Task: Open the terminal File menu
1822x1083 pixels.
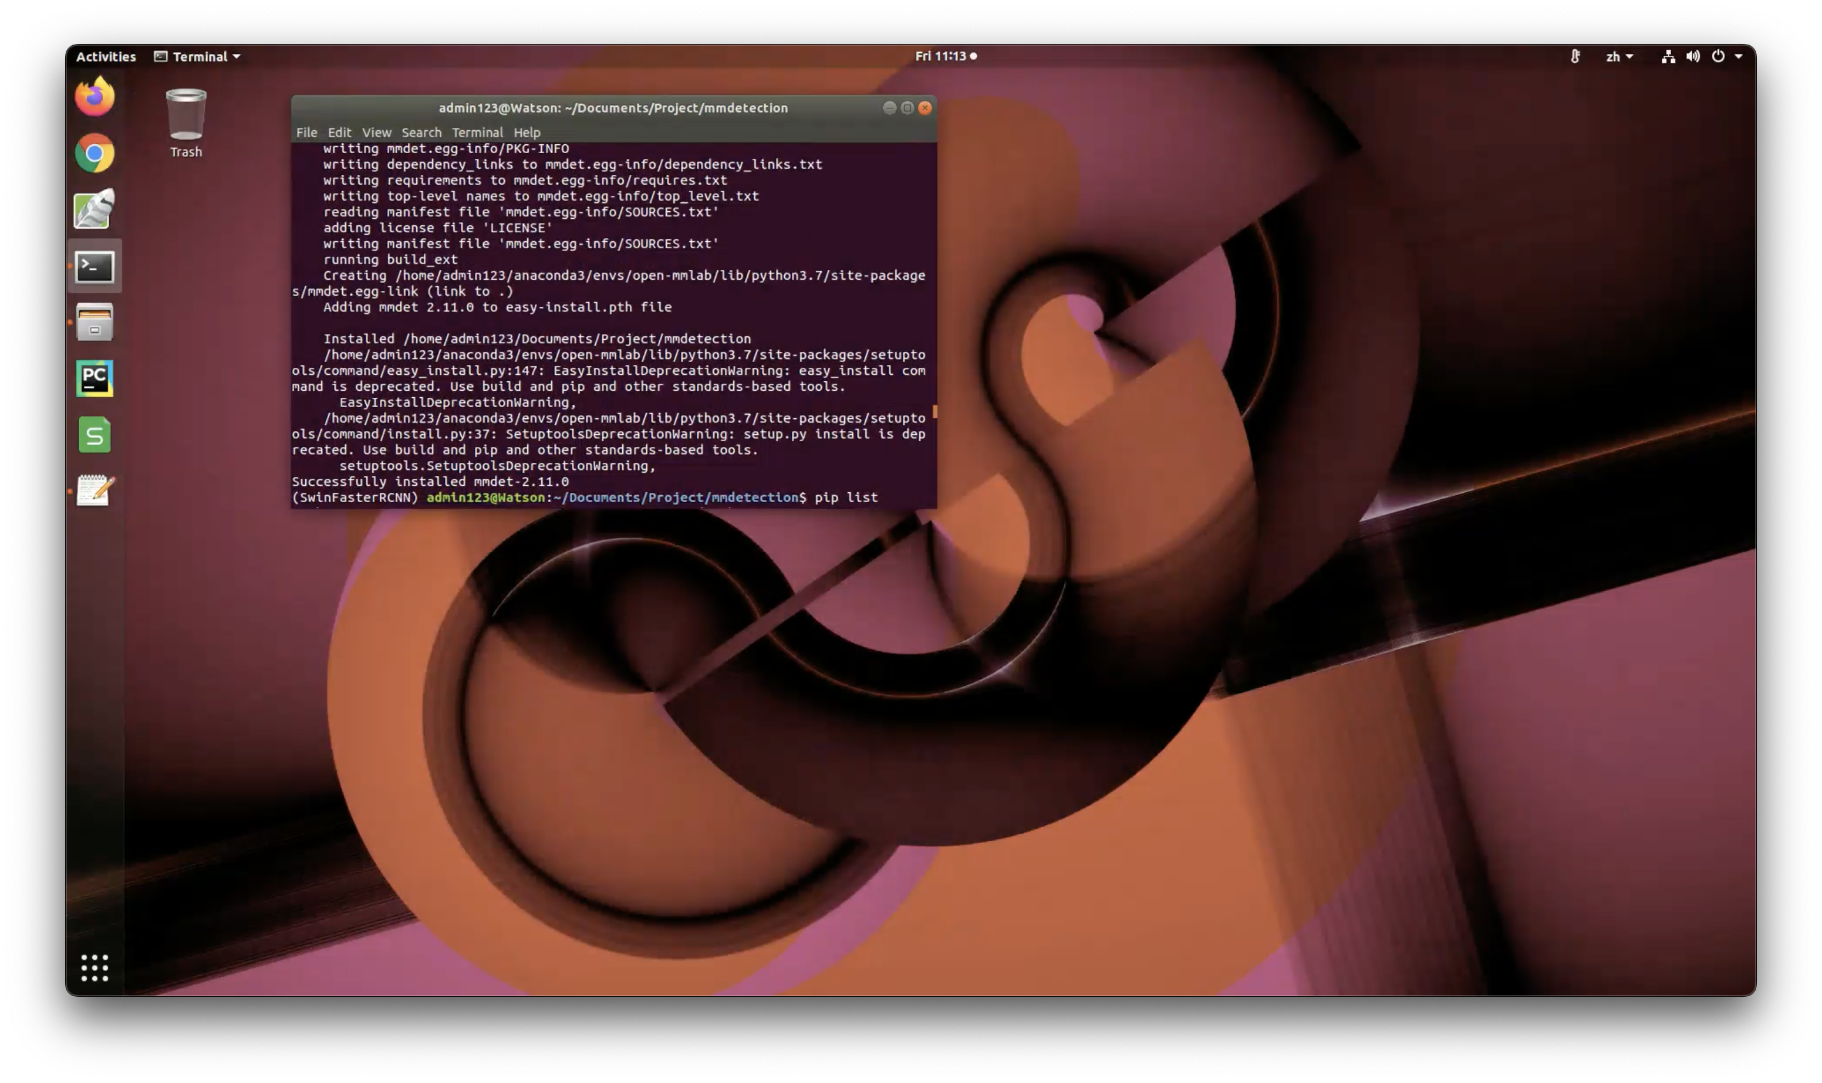Action: 306,132
